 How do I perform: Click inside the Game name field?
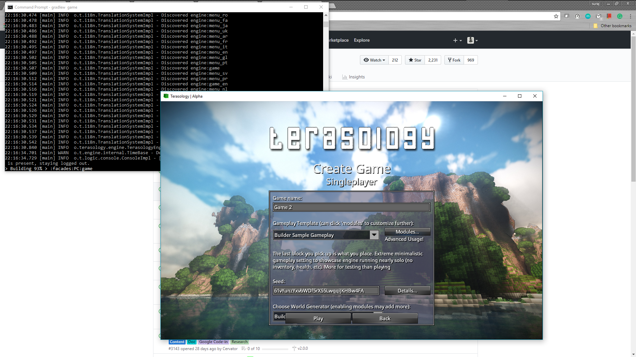pyautogui.click(x=351, y=207)
